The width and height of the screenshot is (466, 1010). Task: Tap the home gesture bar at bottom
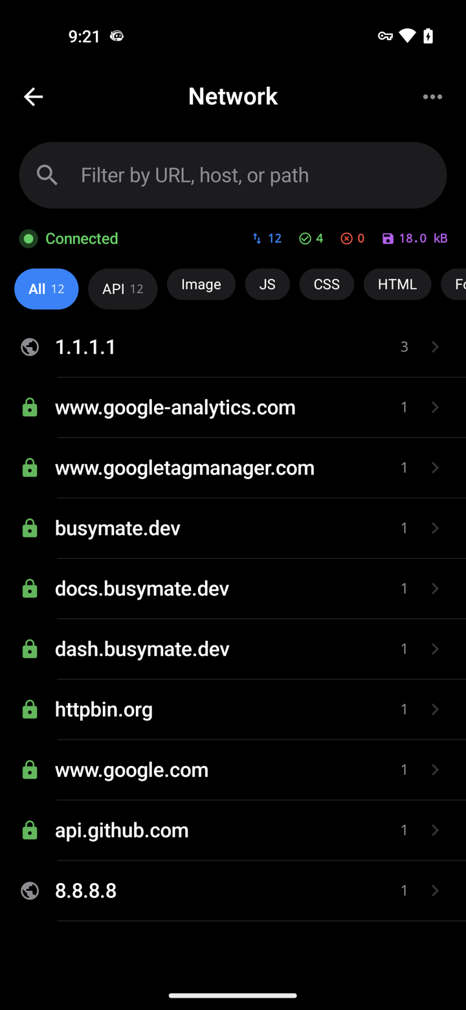(x=233, y=996)
